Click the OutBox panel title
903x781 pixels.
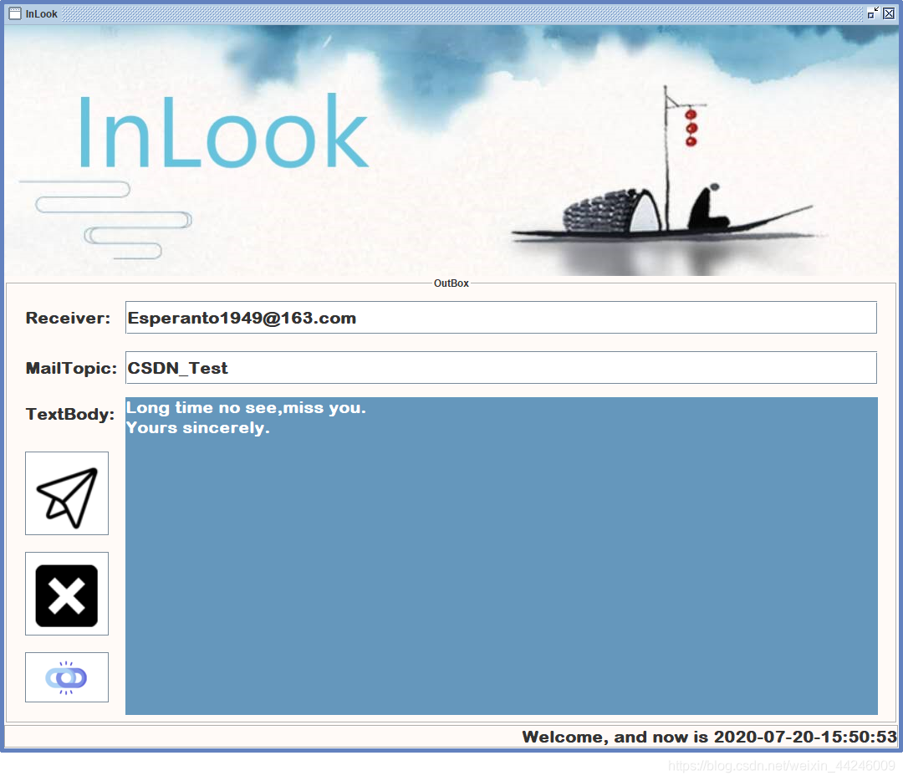451,283
